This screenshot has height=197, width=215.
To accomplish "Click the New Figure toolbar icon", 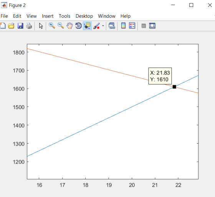I will 3,26.
